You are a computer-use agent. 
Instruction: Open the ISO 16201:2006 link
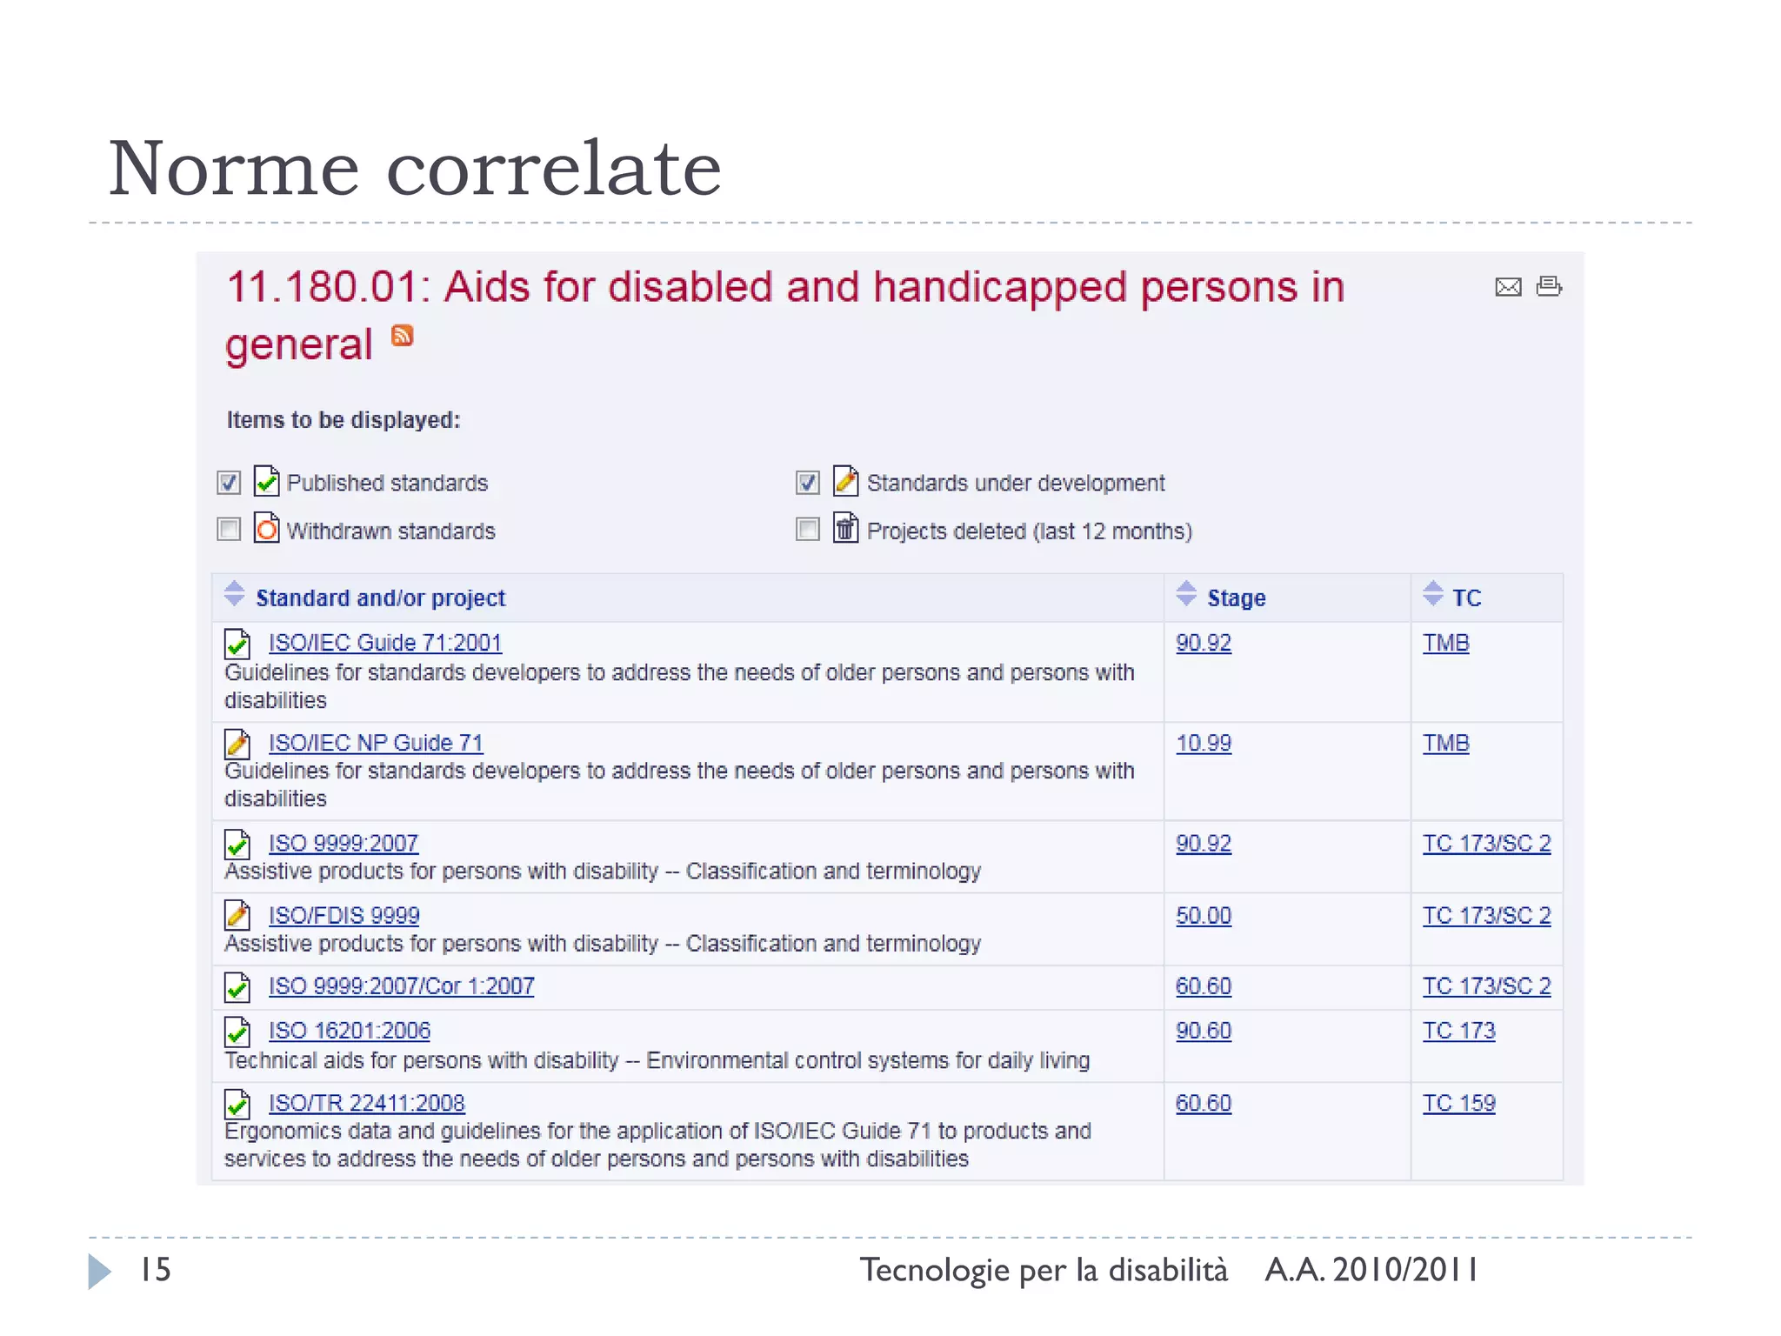(350, 1031)
